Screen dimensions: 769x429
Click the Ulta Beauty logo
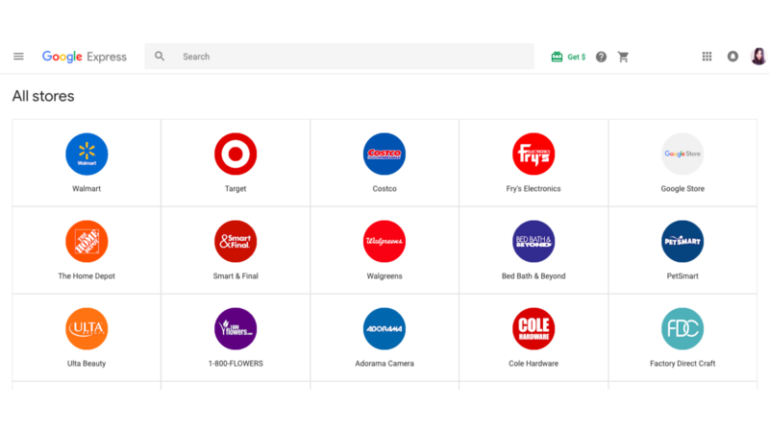point(87,328)
